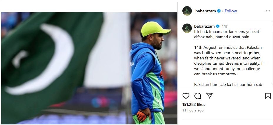
Task: Click the profile avatar beside the caption
Action: coord(187,28)
